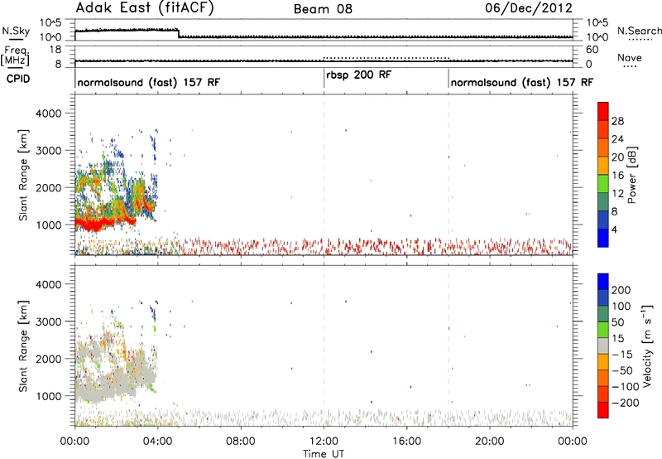Image resolution: width=662 pixels, height=459 pixels.
Task: Click the 20:00 time tick label
Action: point(490,442)
